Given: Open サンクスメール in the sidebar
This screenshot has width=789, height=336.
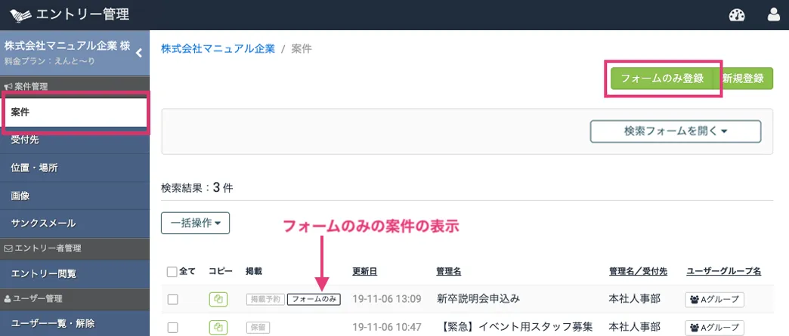Looking at the screenshot, I should 43,223.
